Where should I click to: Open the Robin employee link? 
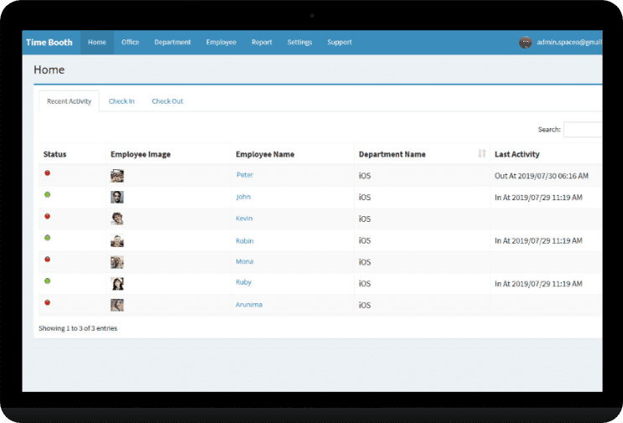coord(245,241)
